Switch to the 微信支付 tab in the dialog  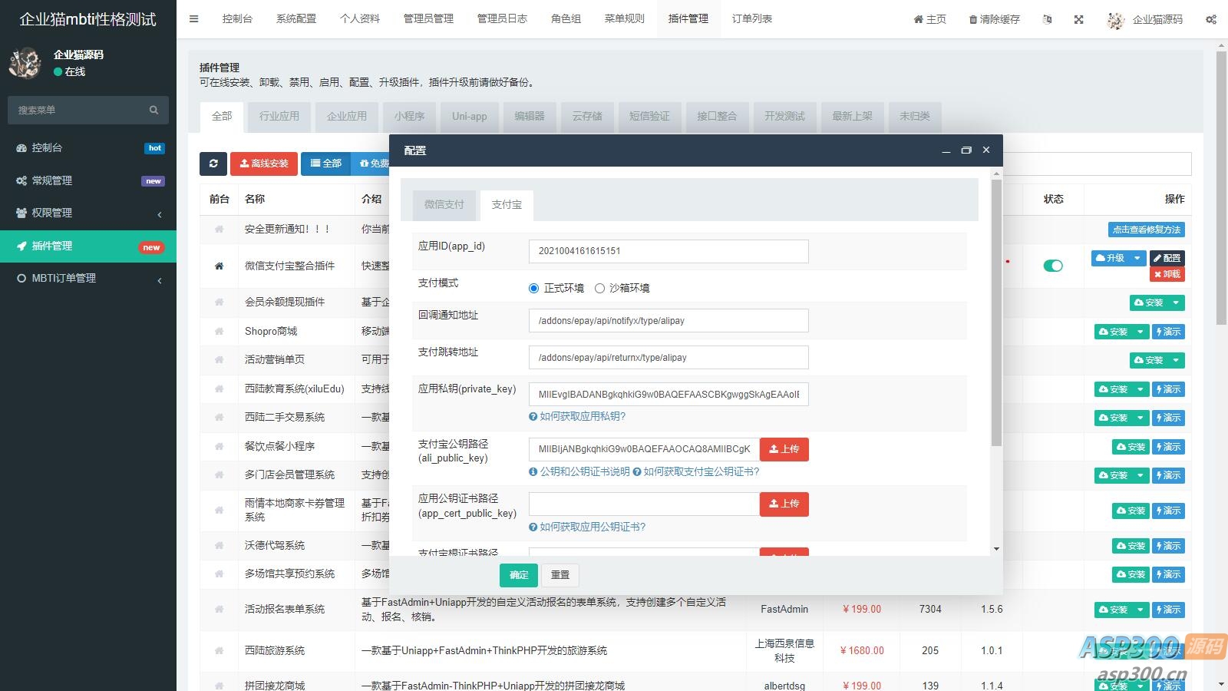[x=442, y=204]
